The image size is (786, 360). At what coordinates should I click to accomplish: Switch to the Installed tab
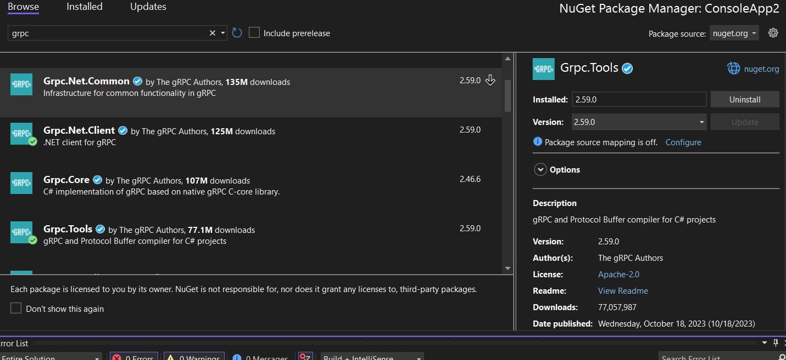[x=85, y=7]
